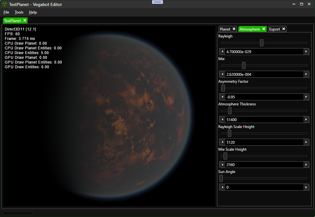This screenshot has width=315, height=217.
Task: Switch to the Export tab
Action: pyautogui.click(x=274, y=29)
